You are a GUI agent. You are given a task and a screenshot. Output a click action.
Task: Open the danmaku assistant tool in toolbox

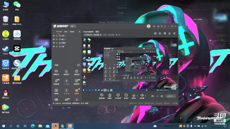[x=56, y=72]
